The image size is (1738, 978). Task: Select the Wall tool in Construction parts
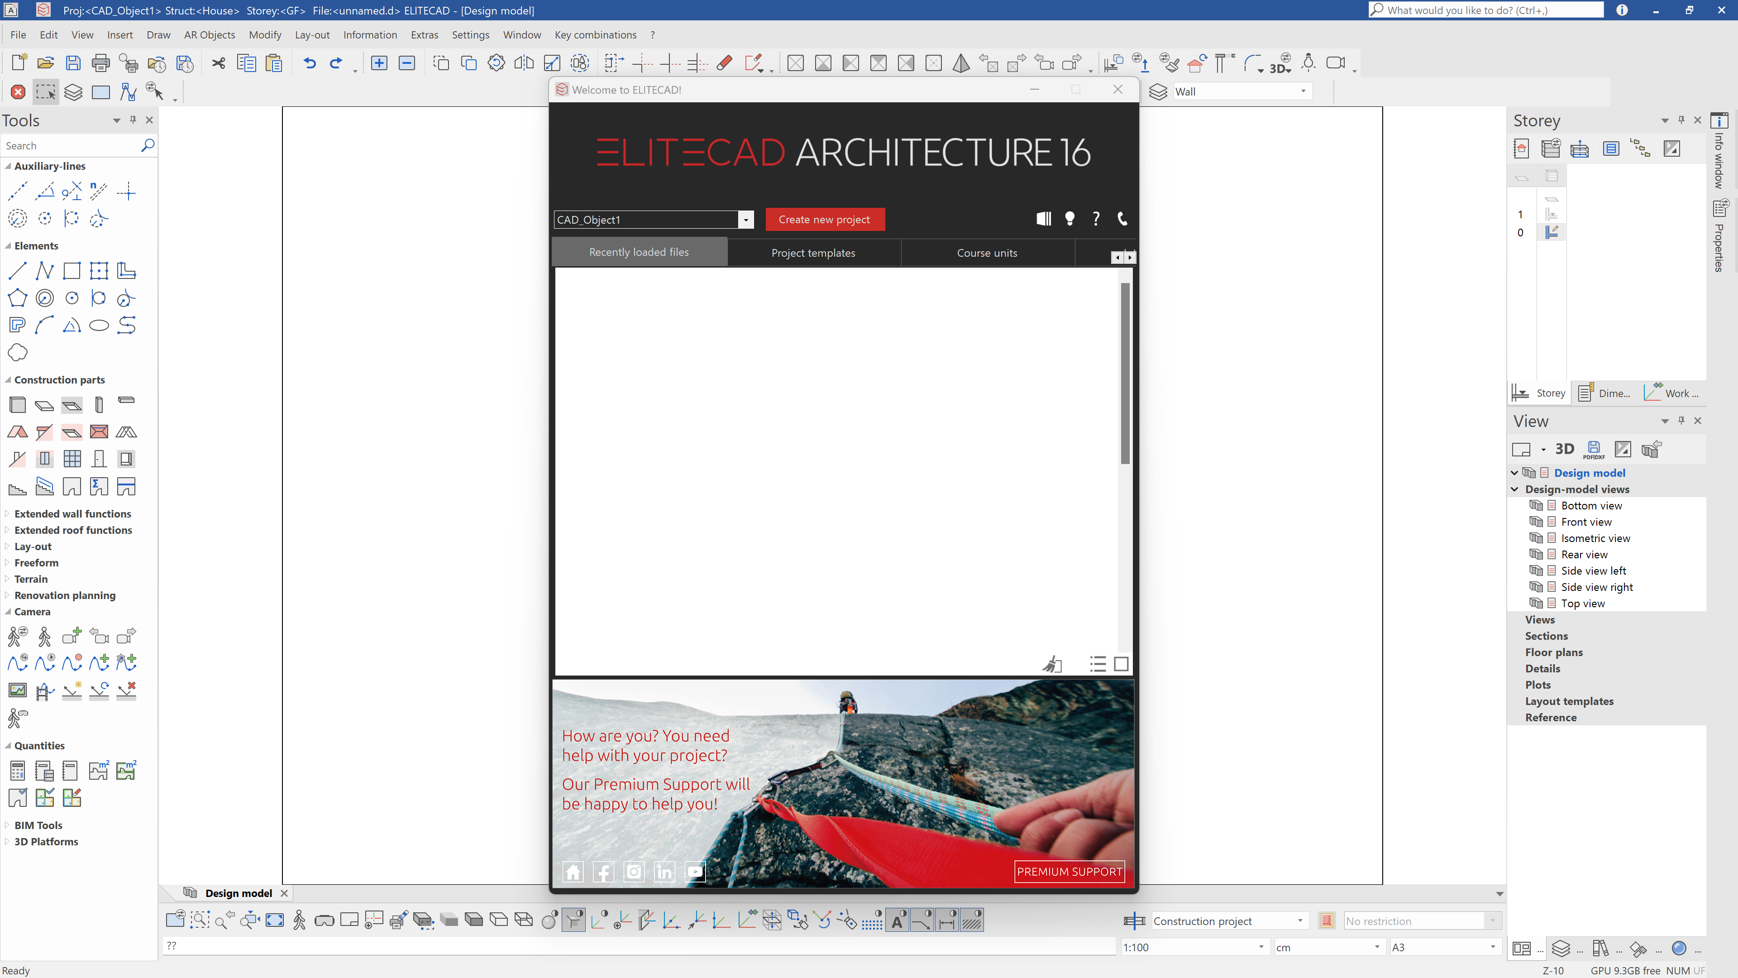pos(18,405)
